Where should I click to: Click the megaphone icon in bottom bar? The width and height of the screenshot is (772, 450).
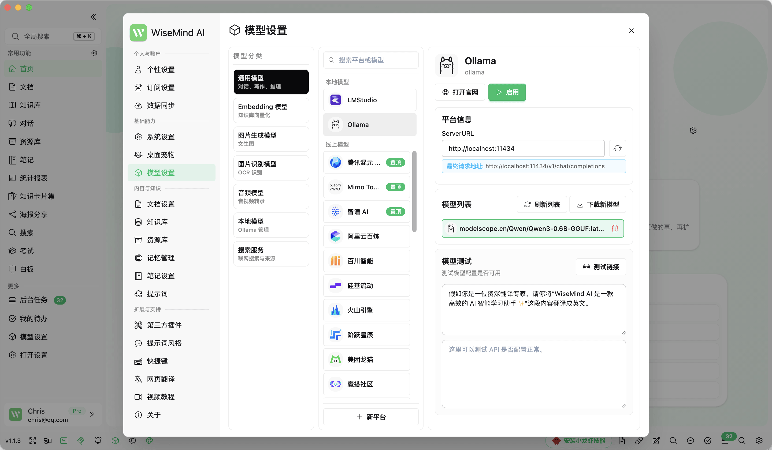pyautogui.click(x=132, y=441)
